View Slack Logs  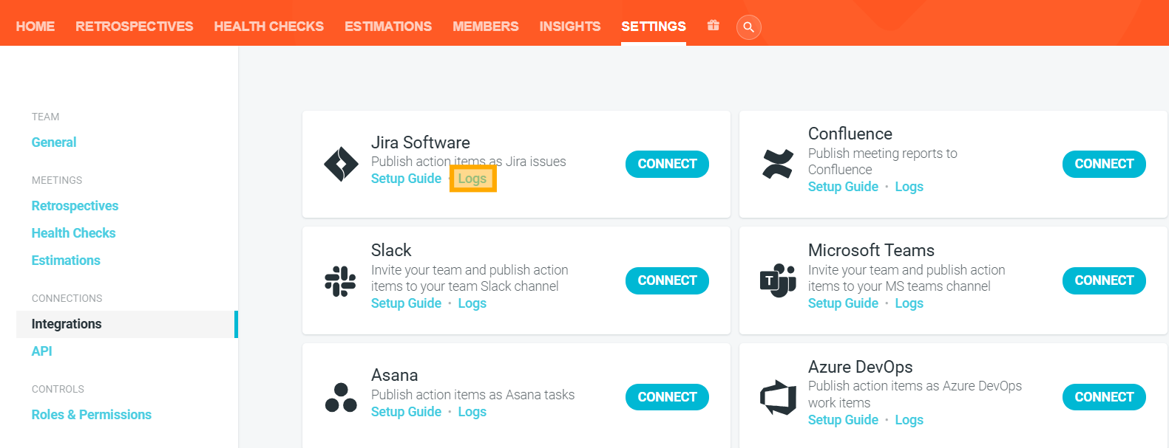point(472,303)
